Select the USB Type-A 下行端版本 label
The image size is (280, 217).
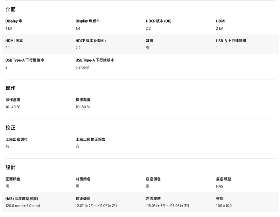pos(95,60)
